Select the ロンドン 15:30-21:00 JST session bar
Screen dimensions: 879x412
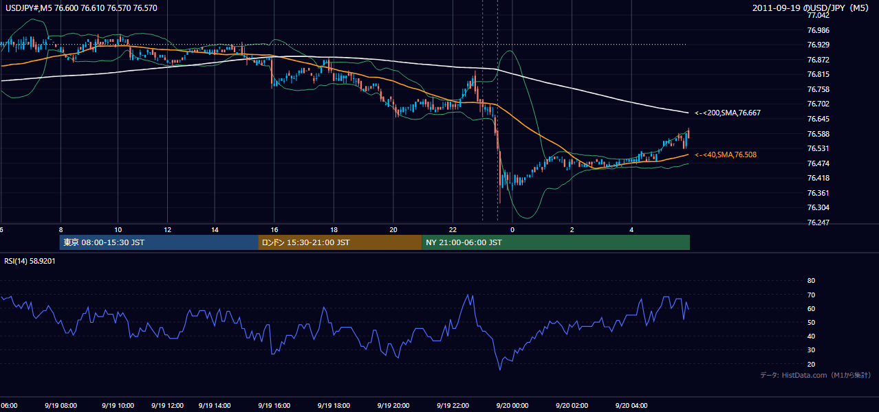point(340,242)
